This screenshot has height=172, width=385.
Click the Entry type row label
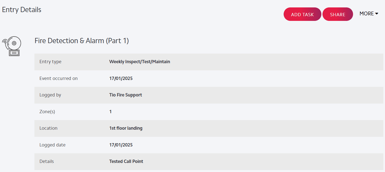click(x=50, y=62)
